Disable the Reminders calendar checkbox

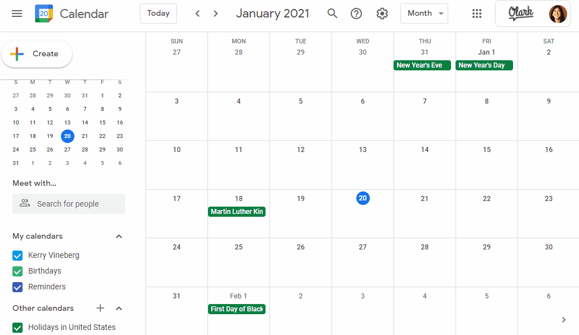[17, 287]
